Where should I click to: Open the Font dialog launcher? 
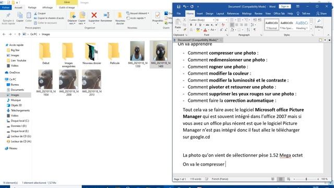point(227,35)
